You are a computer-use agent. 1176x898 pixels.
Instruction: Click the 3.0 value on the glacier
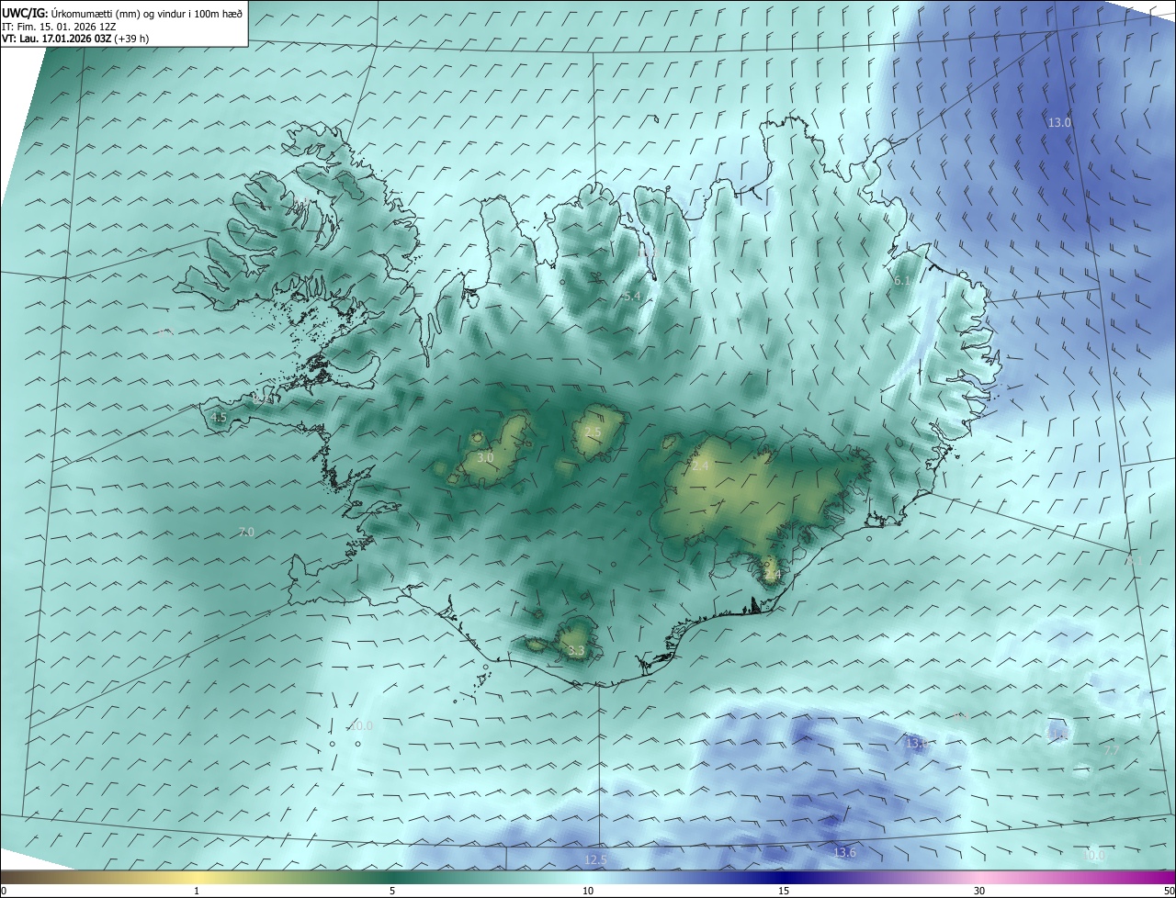tap(485, 457)
